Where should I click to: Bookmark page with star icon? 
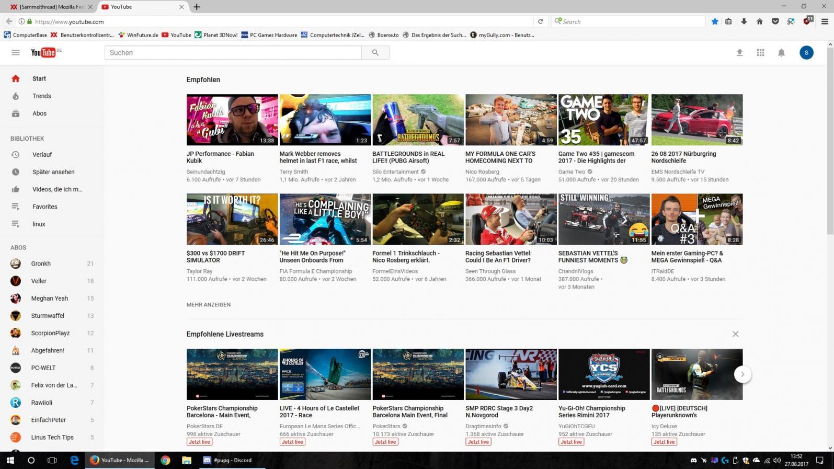715,21
